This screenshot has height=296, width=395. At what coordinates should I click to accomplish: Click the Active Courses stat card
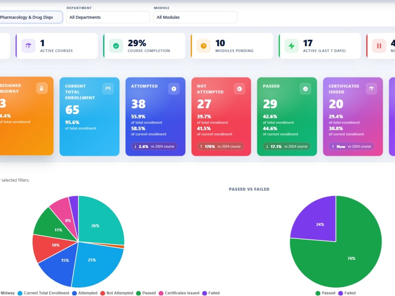point(57,46)
